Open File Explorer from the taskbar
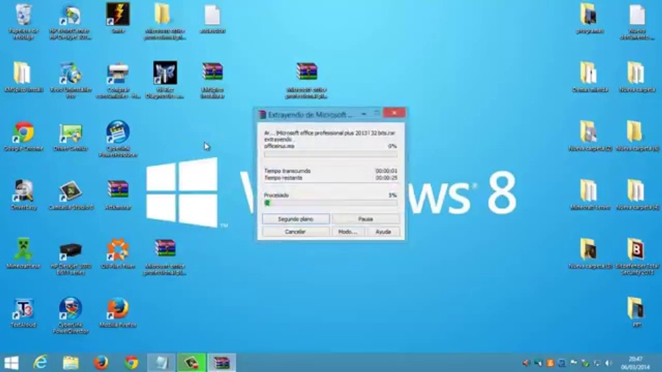Screen dimensions: 662x372 click(70, 363)
